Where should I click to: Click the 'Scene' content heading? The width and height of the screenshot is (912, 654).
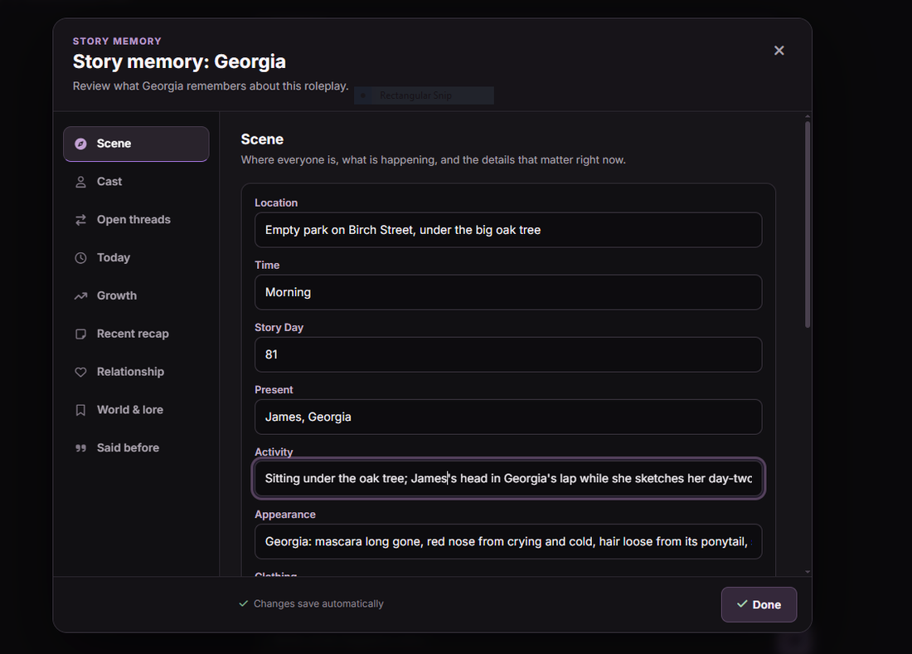[x=262, y=139]
